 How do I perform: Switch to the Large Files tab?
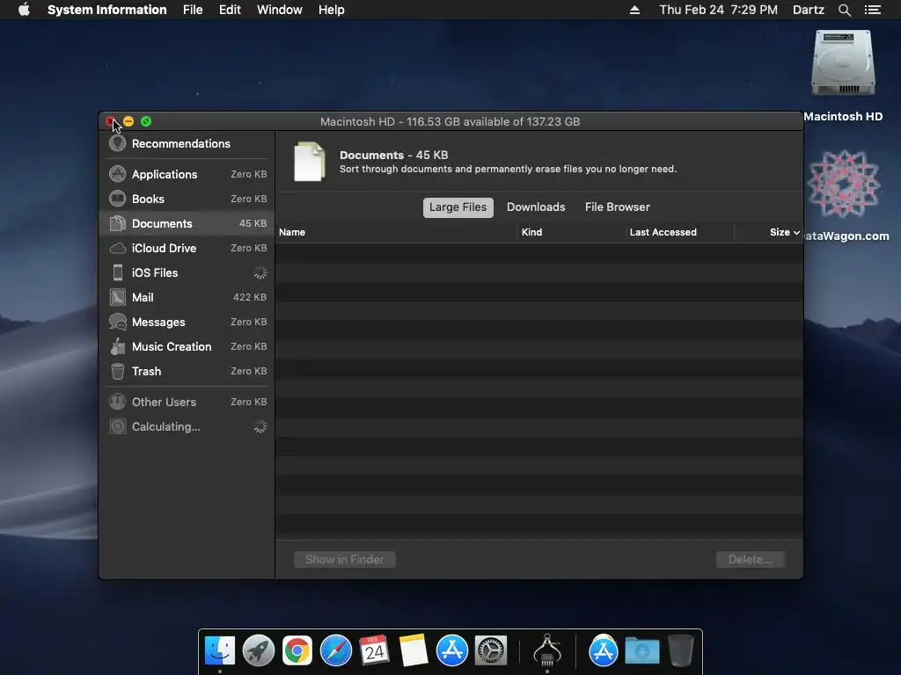(458, 207)
